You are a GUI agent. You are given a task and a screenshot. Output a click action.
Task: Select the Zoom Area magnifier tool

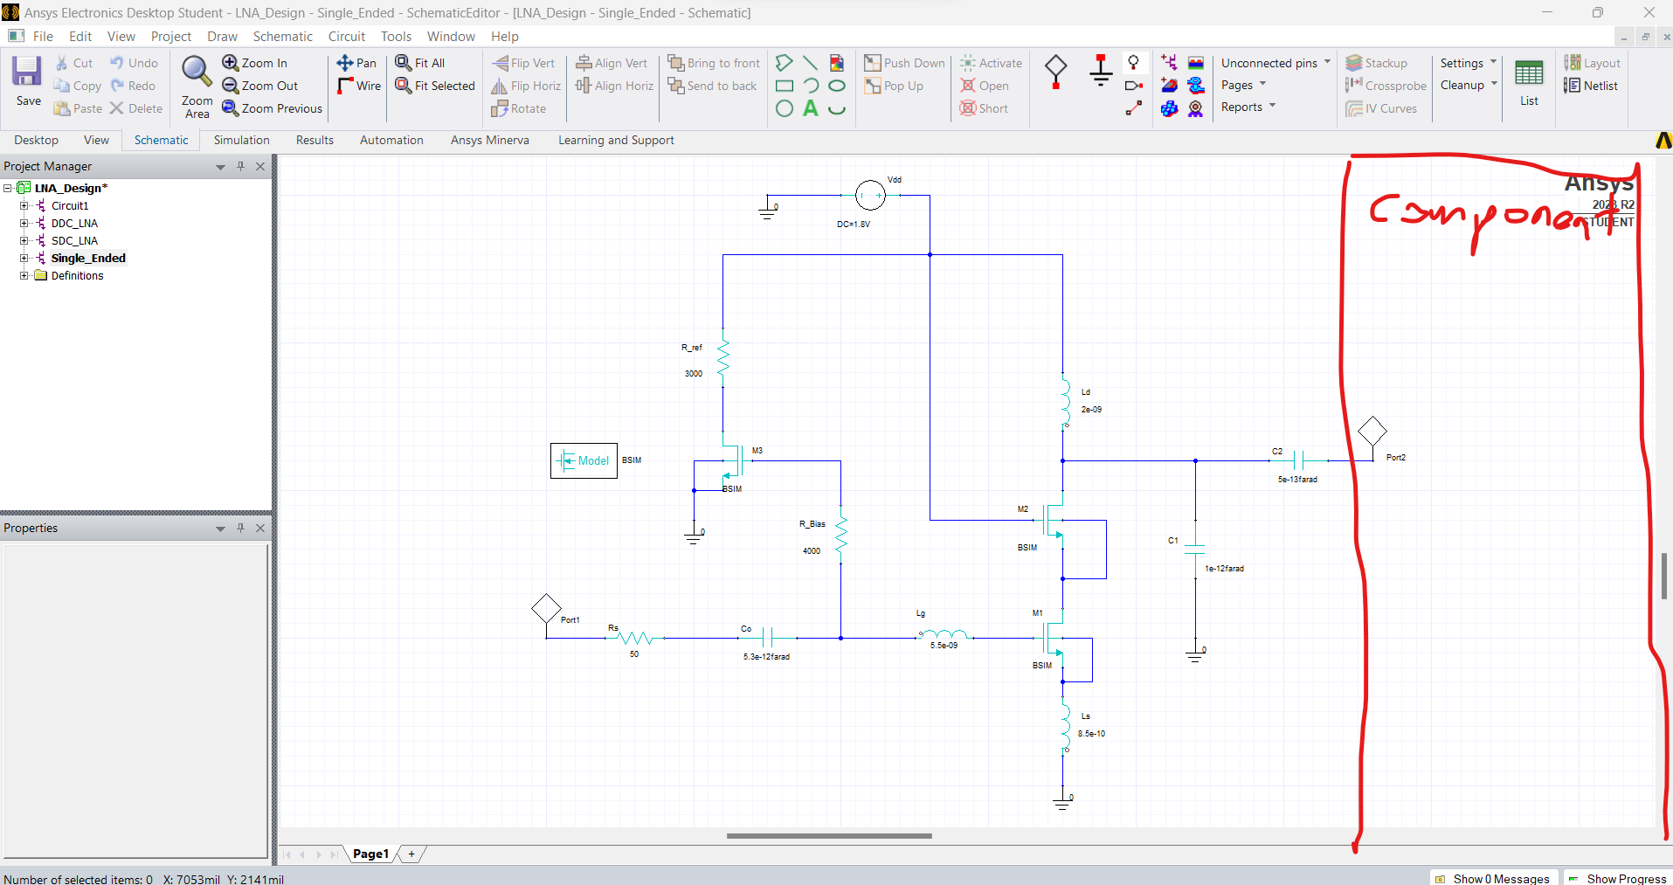point(197,86)
